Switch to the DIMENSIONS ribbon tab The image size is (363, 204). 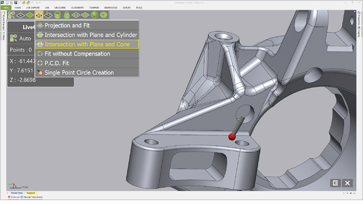point(111,8)
